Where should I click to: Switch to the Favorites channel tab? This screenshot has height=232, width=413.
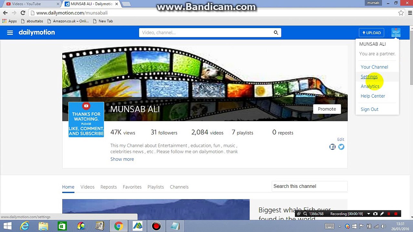(x=132, y=187)
